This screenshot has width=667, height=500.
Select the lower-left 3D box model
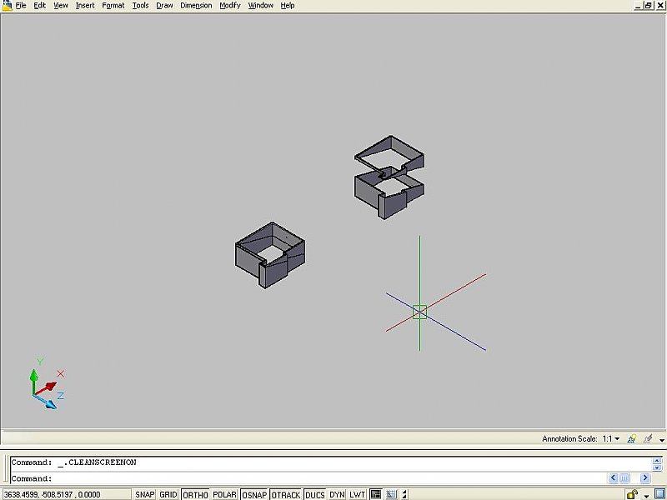coord(269,255)
